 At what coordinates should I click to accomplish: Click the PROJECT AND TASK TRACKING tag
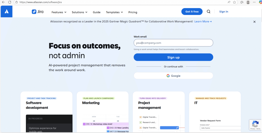[x=41, y=98]
